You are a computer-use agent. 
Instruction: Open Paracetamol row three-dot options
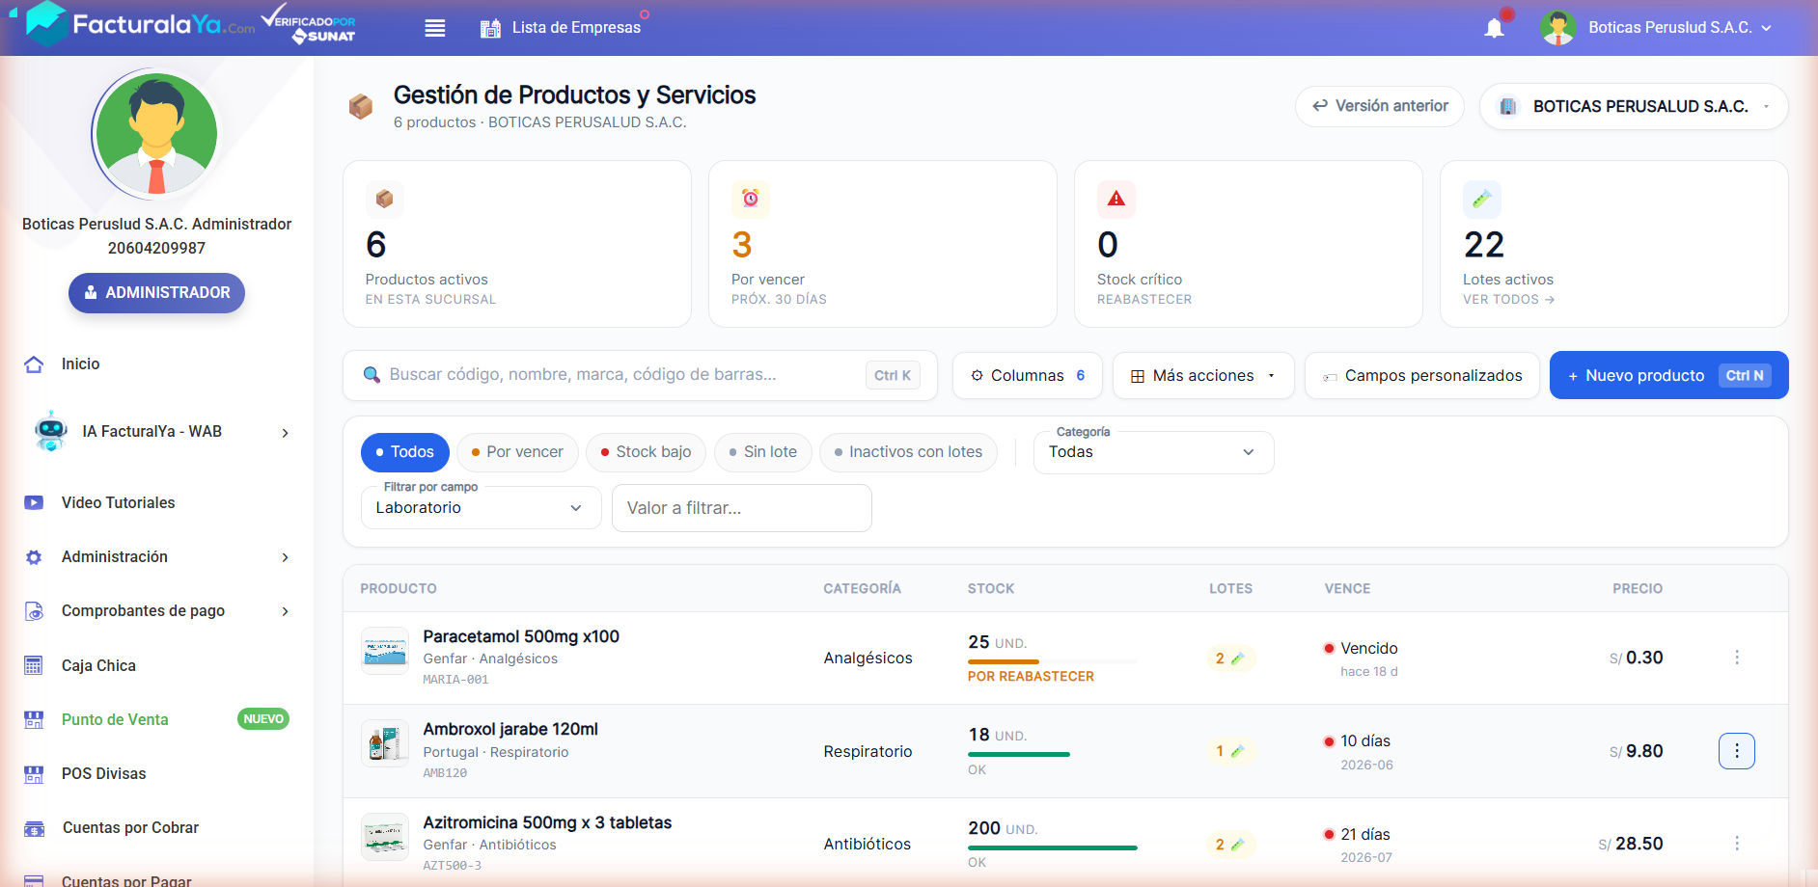click(x=1736, y=658)
